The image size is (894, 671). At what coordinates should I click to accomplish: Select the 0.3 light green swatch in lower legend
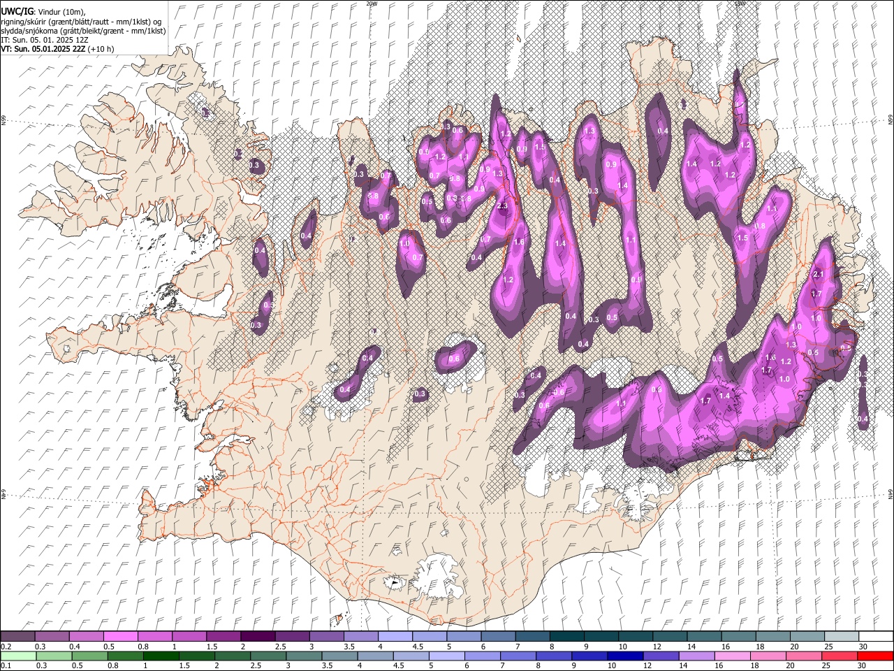pos(54,656)
